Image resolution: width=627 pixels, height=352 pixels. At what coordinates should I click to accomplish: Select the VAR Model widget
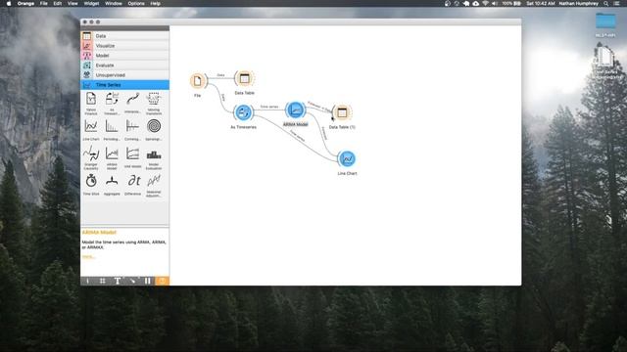(133, 157)
